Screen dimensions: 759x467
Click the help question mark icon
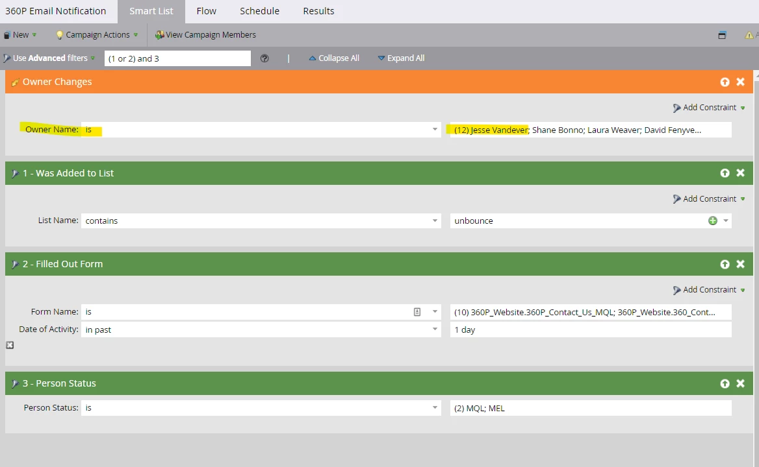[x=264, y=58]
